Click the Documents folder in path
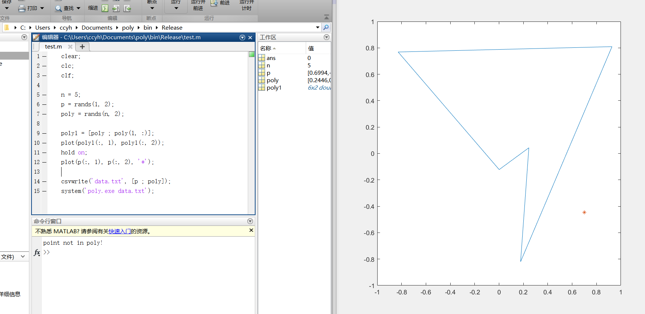This screenshot has width=645, height=314. 97,27
